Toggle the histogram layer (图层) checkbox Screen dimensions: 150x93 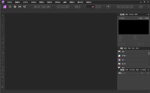[x=138, y=18]
